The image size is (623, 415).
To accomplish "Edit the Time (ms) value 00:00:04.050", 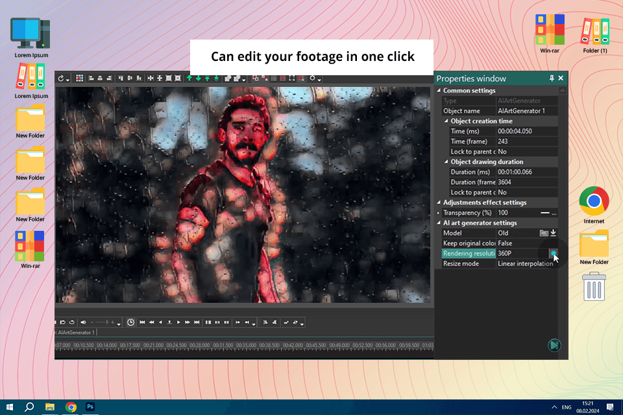I will (x=527, y=131).
